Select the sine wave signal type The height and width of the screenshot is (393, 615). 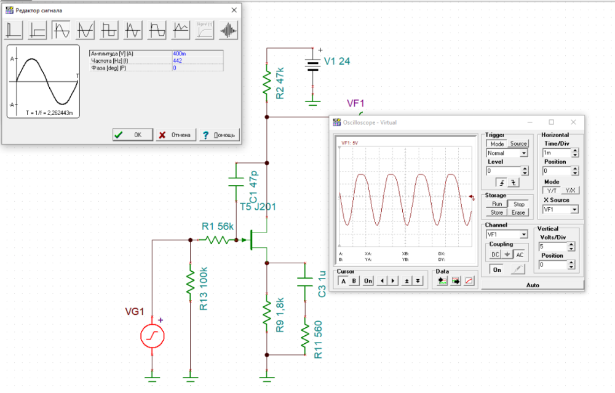[x=61, y=29]
